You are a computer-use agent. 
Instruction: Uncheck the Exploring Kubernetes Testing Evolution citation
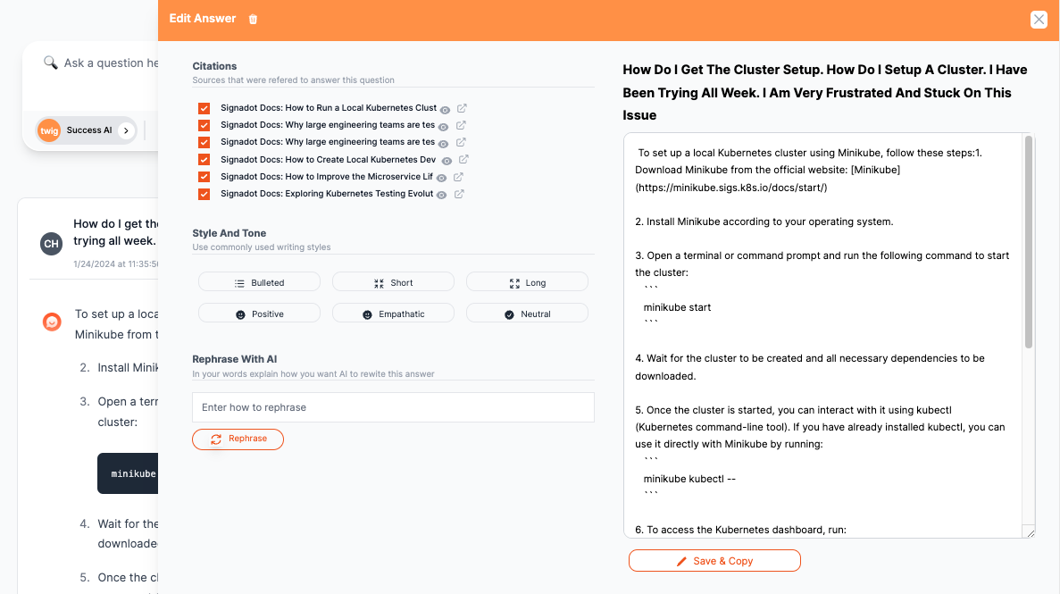(204, 194)
